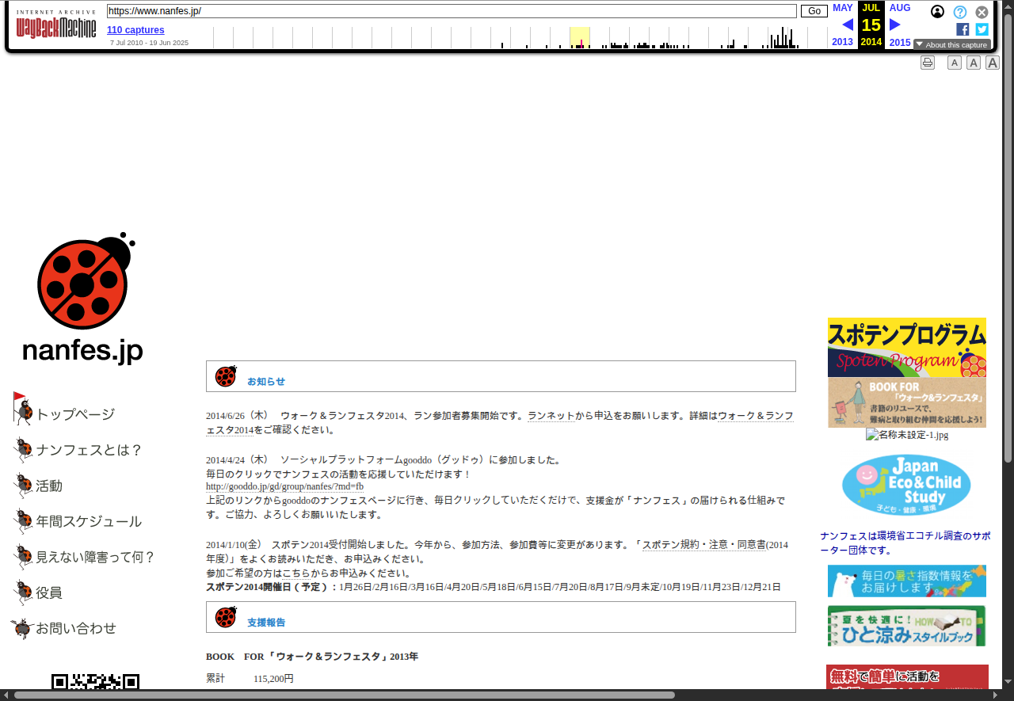Screen dimensions: 1014x701
Task: Click the horizontal scrollbar at bottom
Action: coord(344,695)
